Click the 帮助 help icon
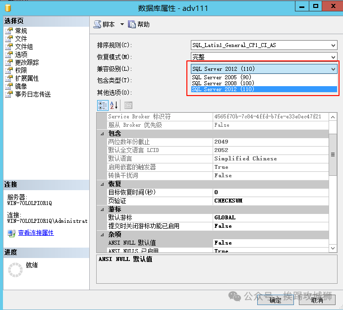This screenshot has height=310, width=343. (132, 24)
